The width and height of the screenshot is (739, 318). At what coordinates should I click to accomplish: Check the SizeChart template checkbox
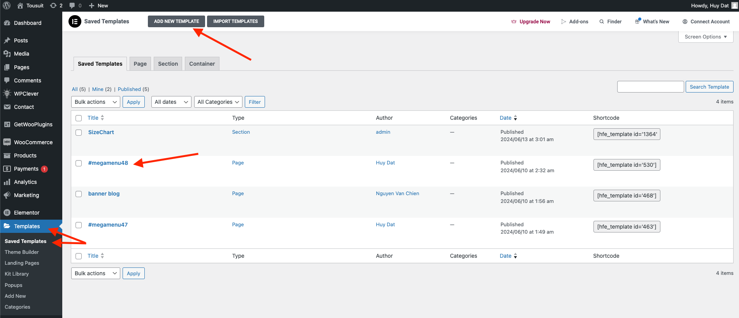79,133
